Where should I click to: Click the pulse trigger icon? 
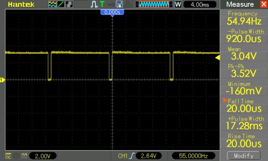click(x=94, y=4)
